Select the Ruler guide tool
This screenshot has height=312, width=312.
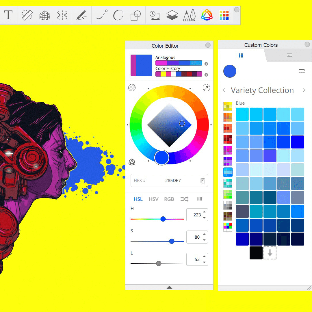(x=27, y=15)
